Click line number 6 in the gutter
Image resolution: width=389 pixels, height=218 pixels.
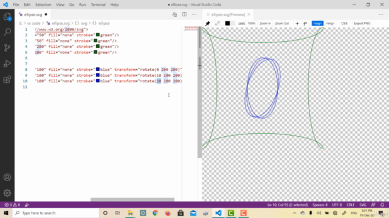[x=26, y=58]
